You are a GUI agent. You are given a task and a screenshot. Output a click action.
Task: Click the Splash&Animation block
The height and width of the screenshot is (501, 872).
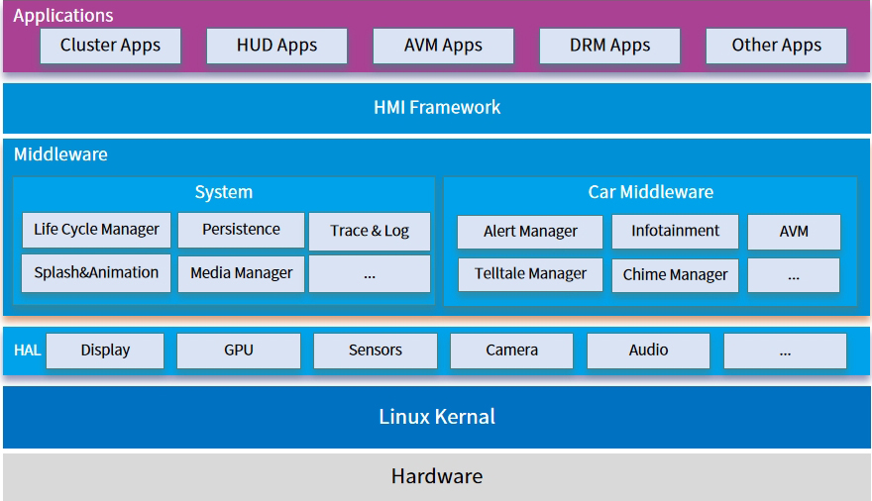click(x=96, y=272)
